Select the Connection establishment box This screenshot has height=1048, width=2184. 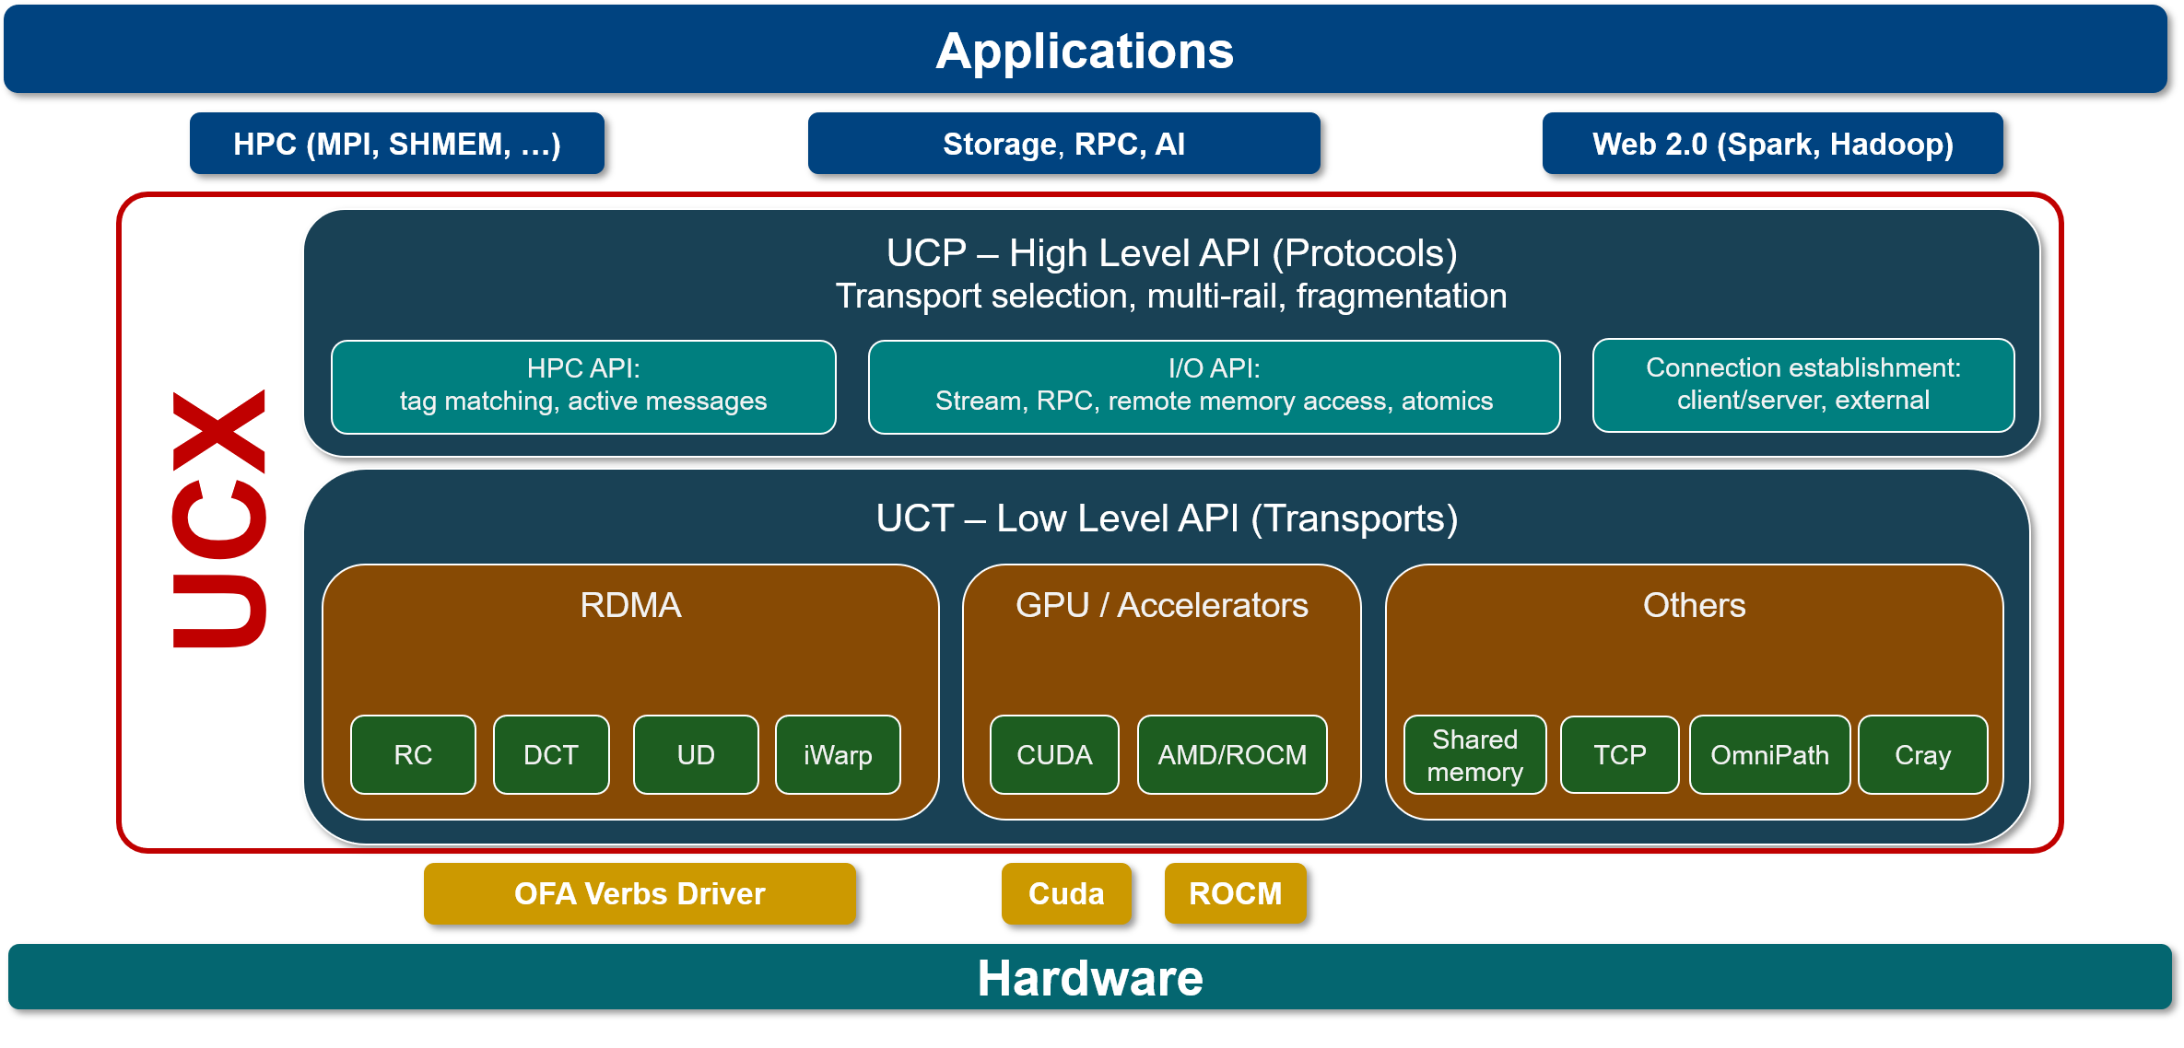click(1802, 385)
